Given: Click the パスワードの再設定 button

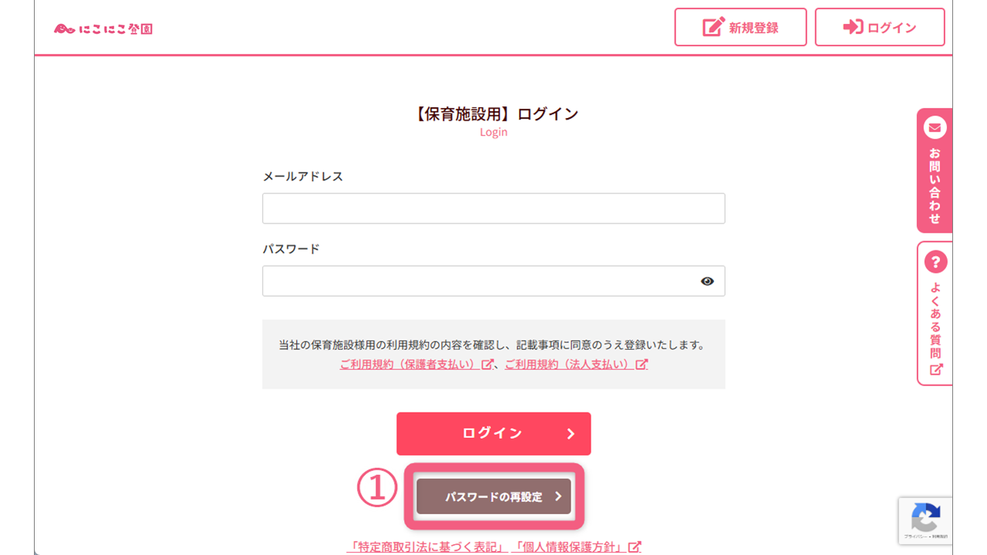Looking at the screenshot, I should [493, 496].
